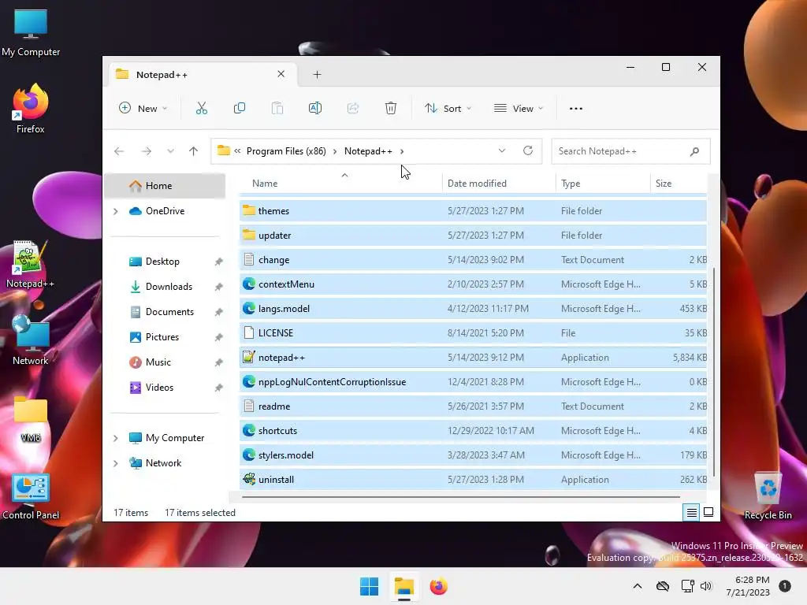
Task: Expand OneDrive in navigation pane
Action: pos(116,211)
